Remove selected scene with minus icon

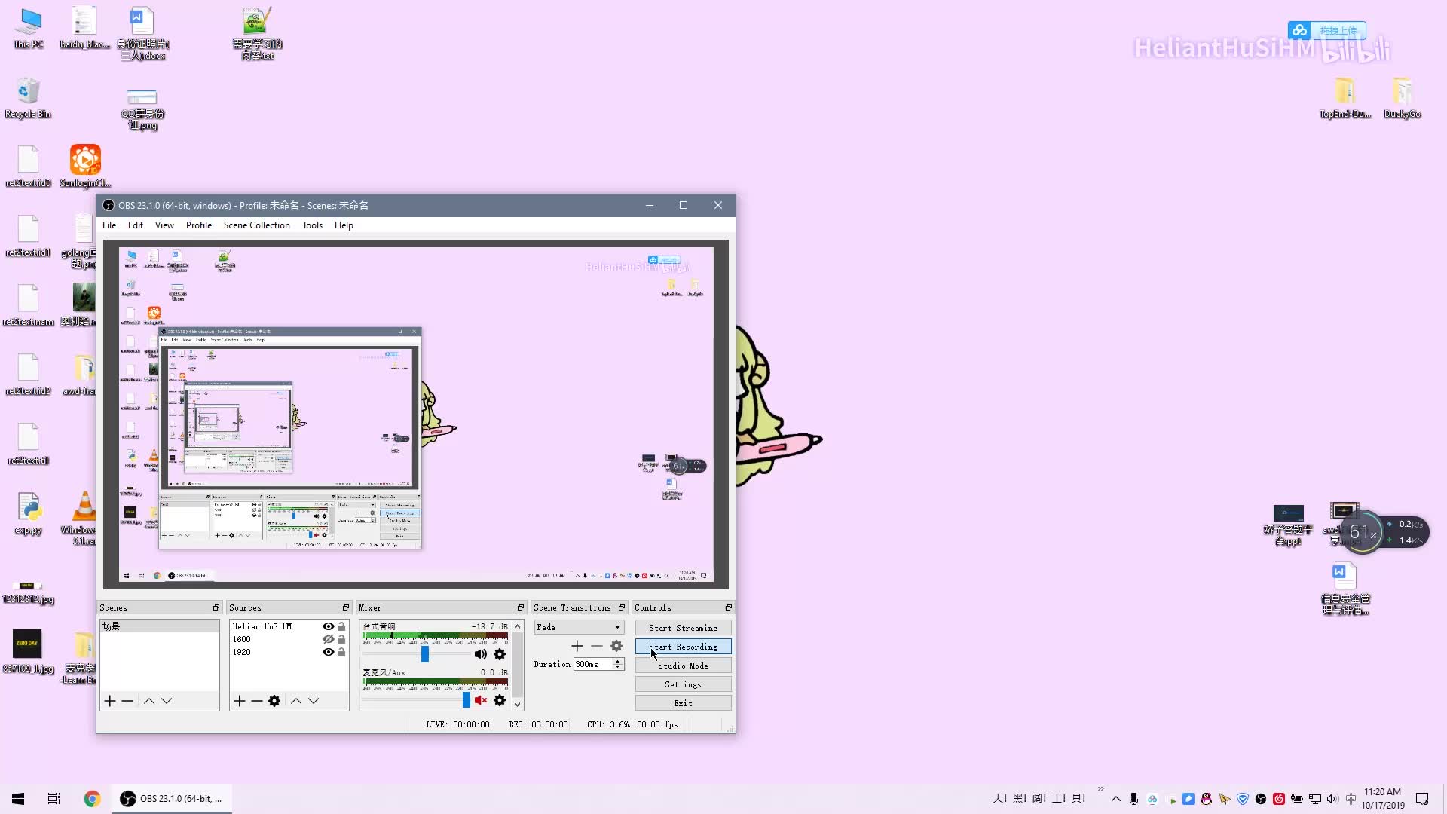tap(127, 701)
